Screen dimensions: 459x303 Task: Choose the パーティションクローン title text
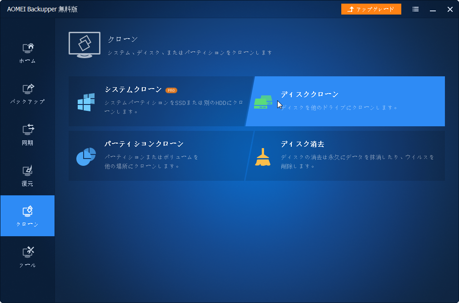coord(144,144)
